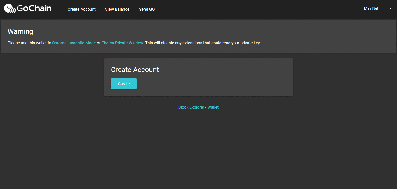Click the Create Account card heading
The width and height of the screenshot is (397, 189).
tap(135, 70)
